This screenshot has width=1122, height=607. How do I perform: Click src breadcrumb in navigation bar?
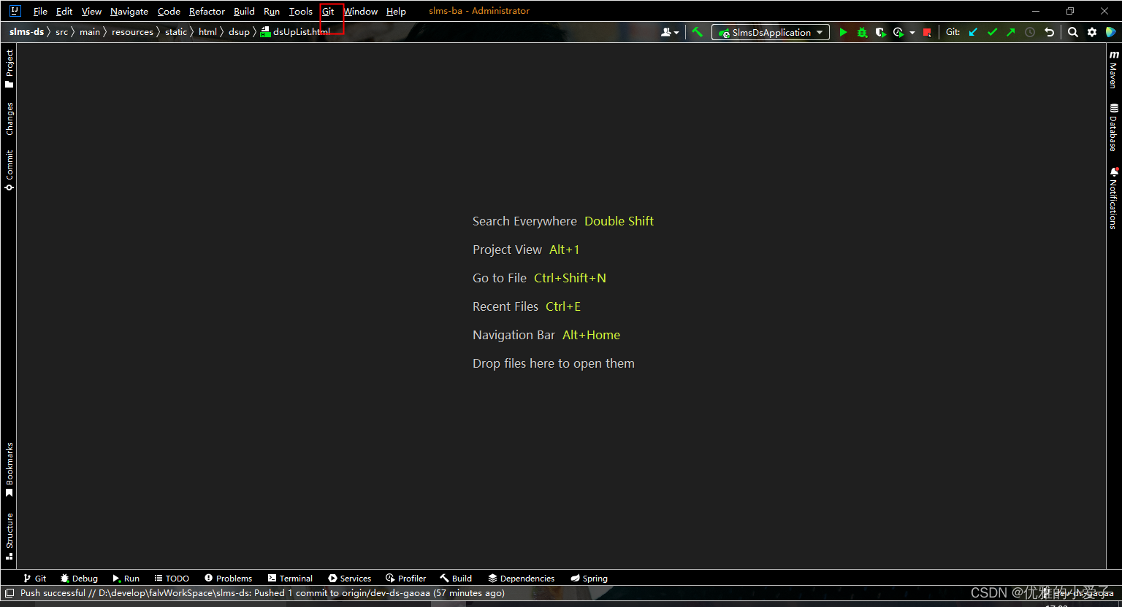[61, 32]
